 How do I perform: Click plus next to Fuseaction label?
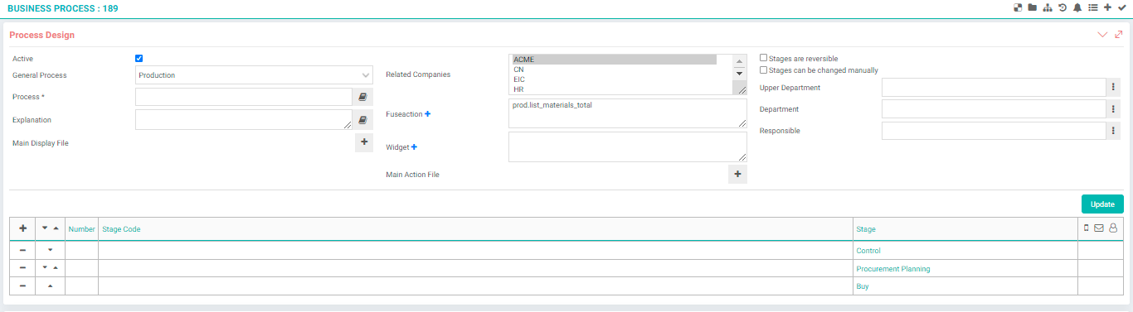(428, 113)
